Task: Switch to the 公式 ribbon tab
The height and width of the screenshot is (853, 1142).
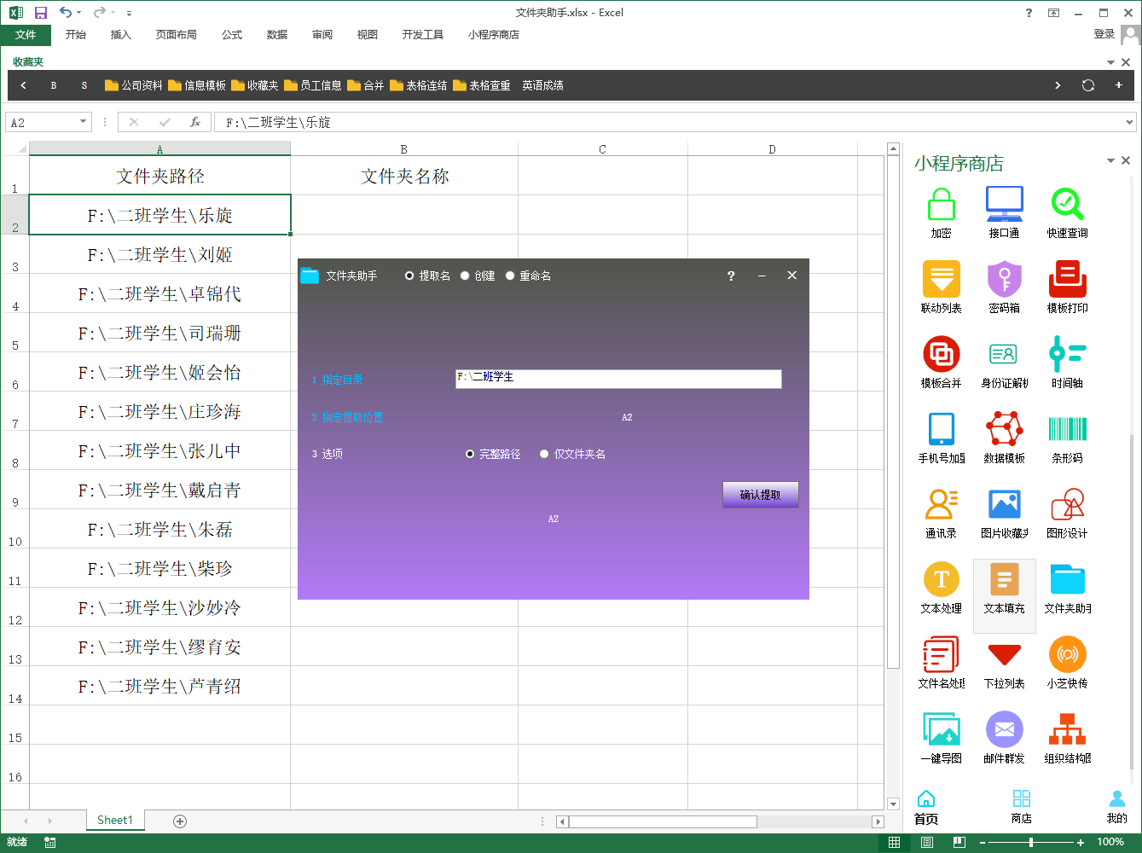Action: pos(232,35)
